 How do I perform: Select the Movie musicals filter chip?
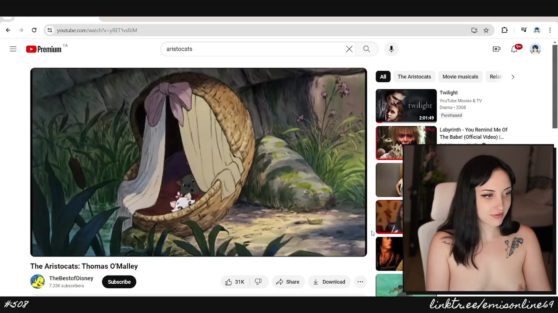point(460,77)
